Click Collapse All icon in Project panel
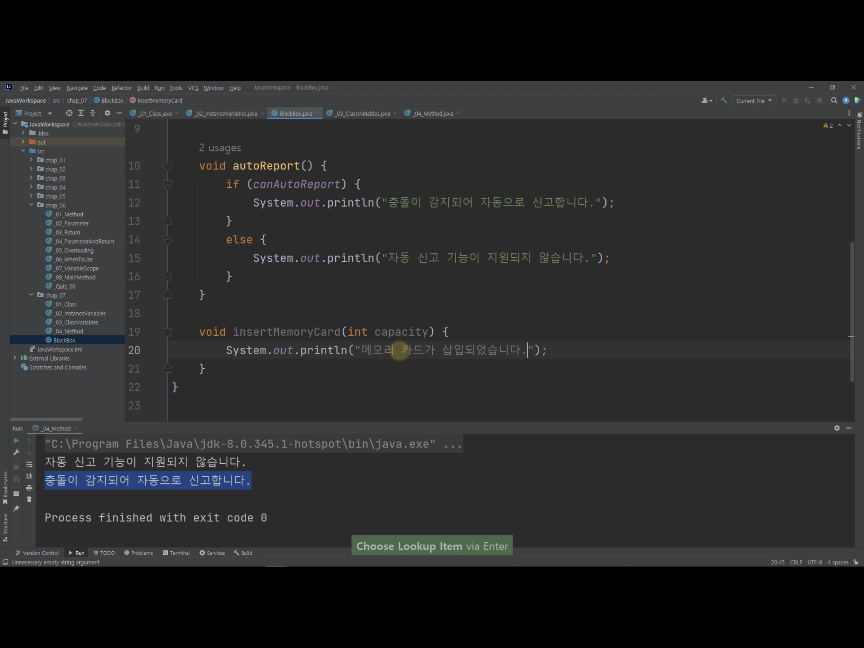The image size is (864, 648). [92, 113]
